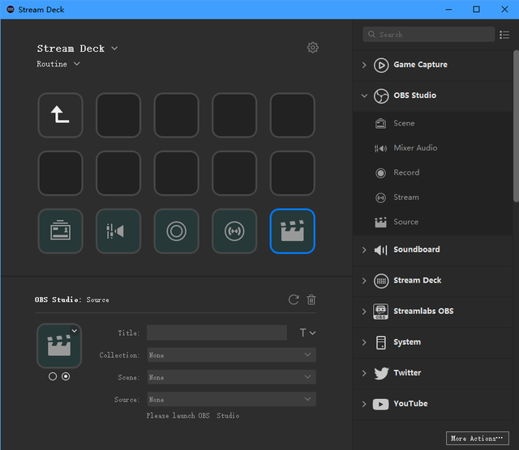This screenshot has width=519, height=450.
Task: Expand the Game Capture category
Action: [x=364, y=65]
